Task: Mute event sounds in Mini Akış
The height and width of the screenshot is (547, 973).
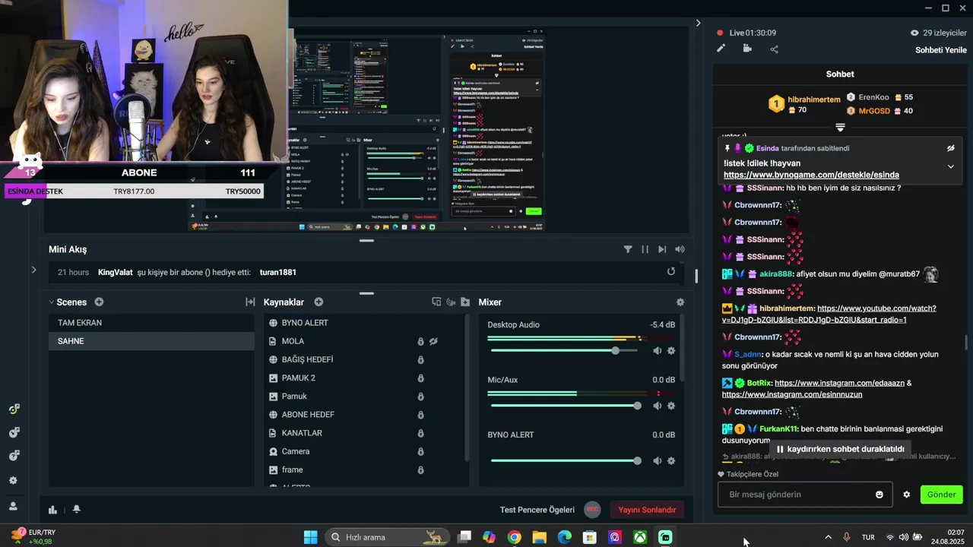Action: tap(680, 249)
